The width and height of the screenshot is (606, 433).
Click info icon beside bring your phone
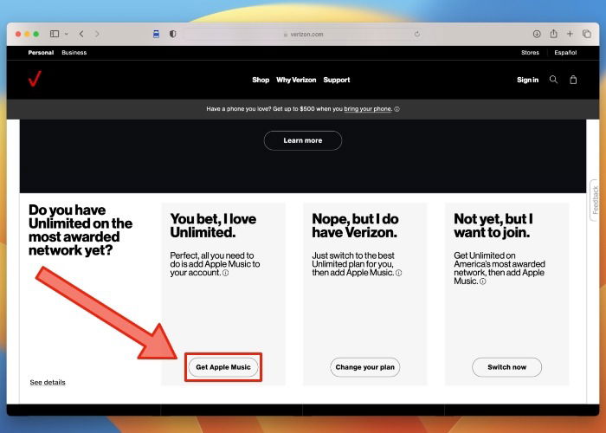coord(396,109)
